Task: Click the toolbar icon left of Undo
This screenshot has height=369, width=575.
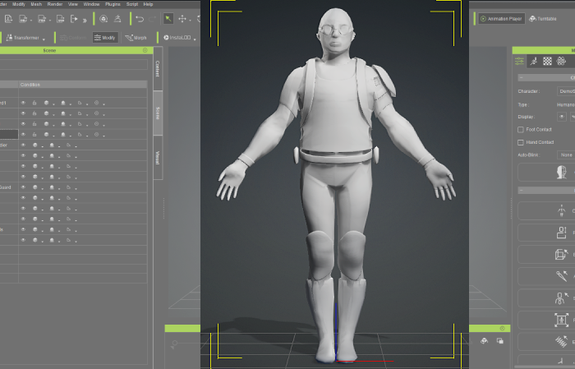Action: click(117, 19)
